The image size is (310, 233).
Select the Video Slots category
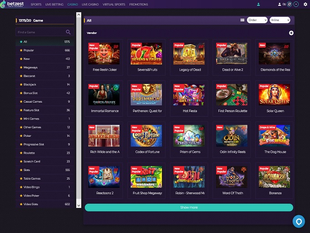(x=45, y=204)
